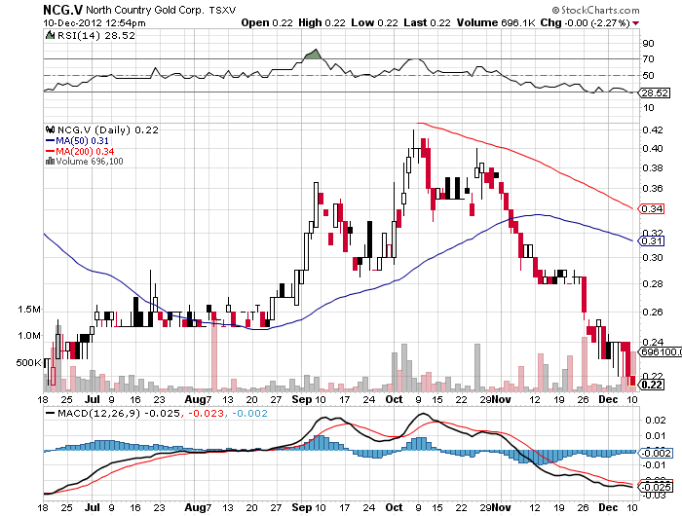Click the 'MA(50) 0.31' legend entry
Viewport: 682px width, 516px height.
click(x=82, y=141)
